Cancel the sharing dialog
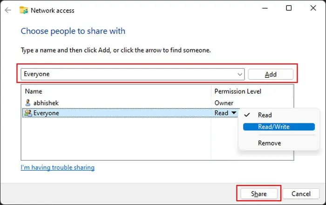 (x=300, y=193)
